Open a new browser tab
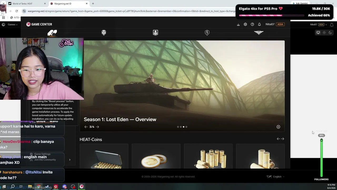 point(93,4)
